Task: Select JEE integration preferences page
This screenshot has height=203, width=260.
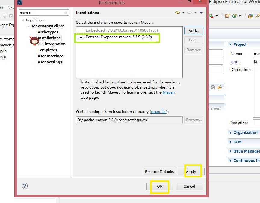Action: (51, 44)
